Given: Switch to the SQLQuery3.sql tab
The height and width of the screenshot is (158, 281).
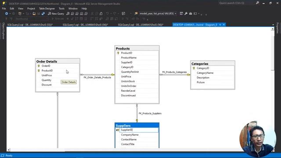Looking at the screenshot, I should pos(140,25).
